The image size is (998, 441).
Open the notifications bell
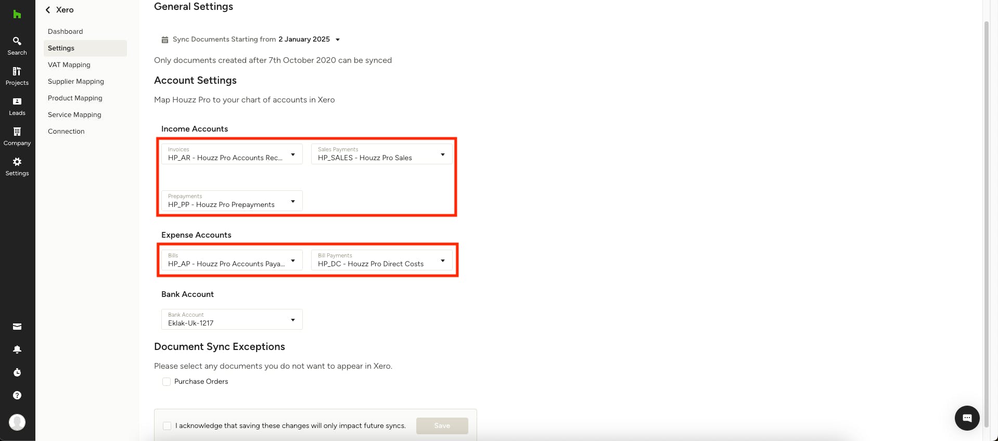click(x=17, y=349)
